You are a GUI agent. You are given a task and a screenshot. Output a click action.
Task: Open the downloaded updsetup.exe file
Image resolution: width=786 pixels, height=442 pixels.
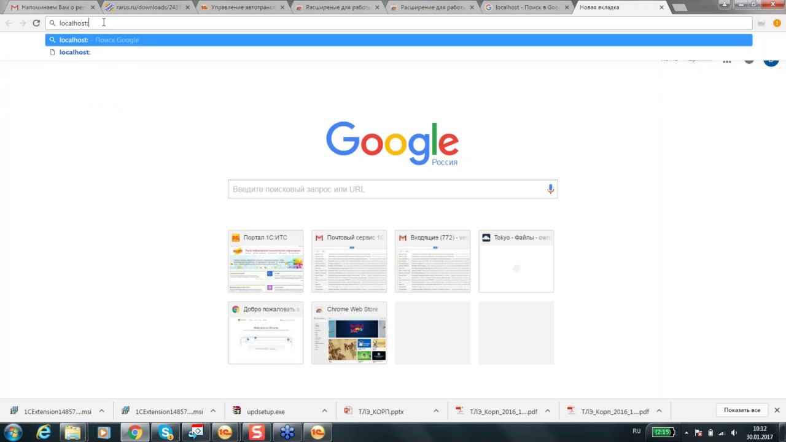click(266, 411)
